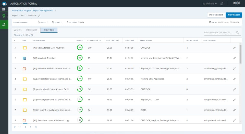Select the green lightbulb insights sidebar icon
This screenshot has height=134, width=245.
point(4,16)
